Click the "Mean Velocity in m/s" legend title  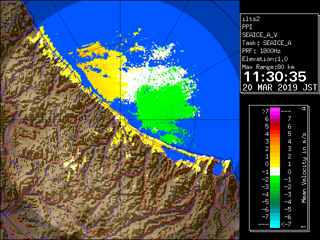point(304,168)
